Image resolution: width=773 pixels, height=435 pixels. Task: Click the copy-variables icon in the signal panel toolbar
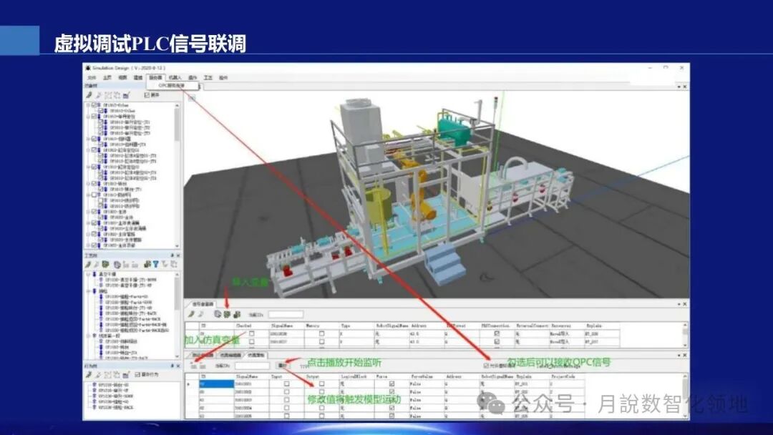[218, 314]
